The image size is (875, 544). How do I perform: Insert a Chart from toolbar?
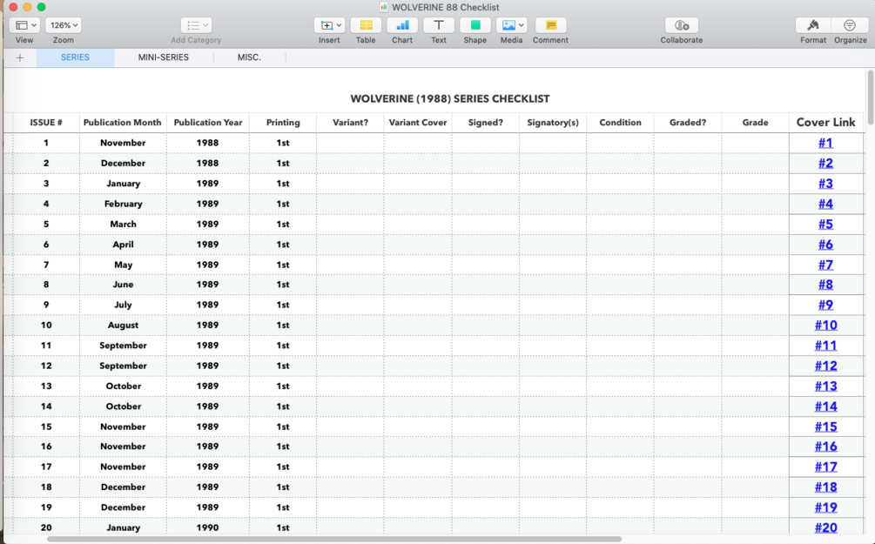(402, 25)
